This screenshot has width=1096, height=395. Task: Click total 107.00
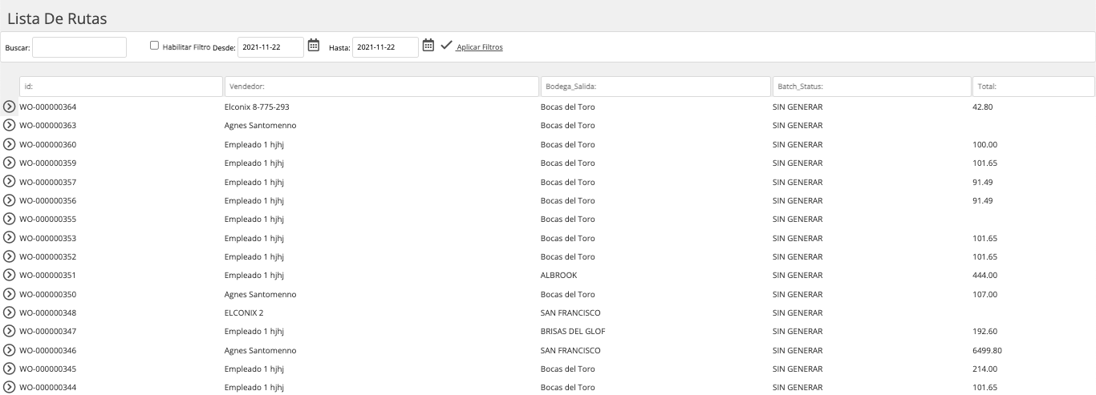pyautogui.click(x=984, y=294)
